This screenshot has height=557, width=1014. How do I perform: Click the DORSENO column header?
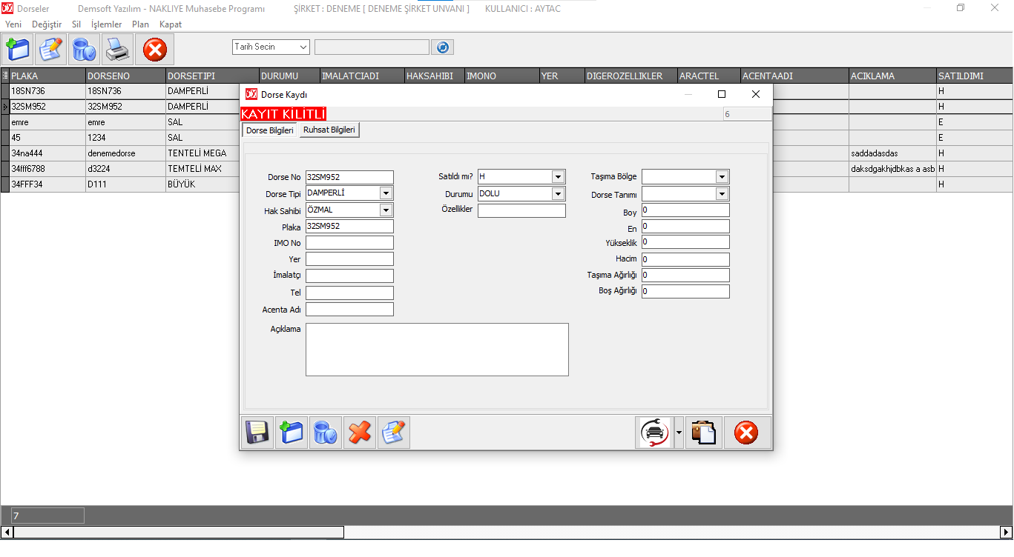pyautogui.click(x=126, y=76)
